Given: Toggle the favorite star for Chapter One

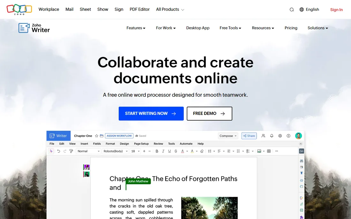Looking at the screenshot, I should (96, 136).
